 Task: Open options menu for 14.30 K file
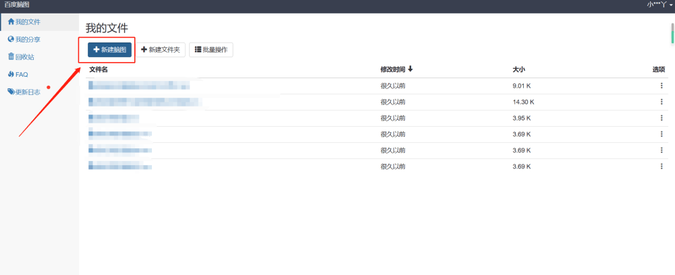click(661, 102)
